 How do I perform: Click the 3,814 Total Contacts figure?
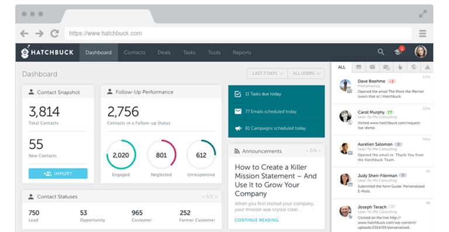44,112
